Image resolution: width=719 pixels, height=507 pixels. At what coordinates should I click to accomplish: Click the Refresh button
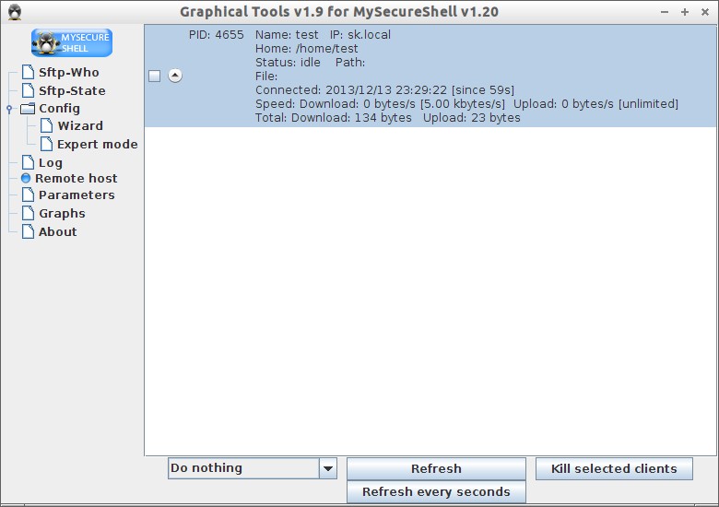coord(436,468)
